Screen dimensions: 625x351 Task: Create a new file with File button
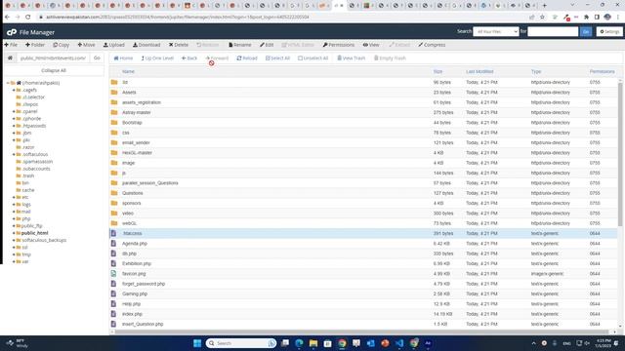tap(11, 45)
